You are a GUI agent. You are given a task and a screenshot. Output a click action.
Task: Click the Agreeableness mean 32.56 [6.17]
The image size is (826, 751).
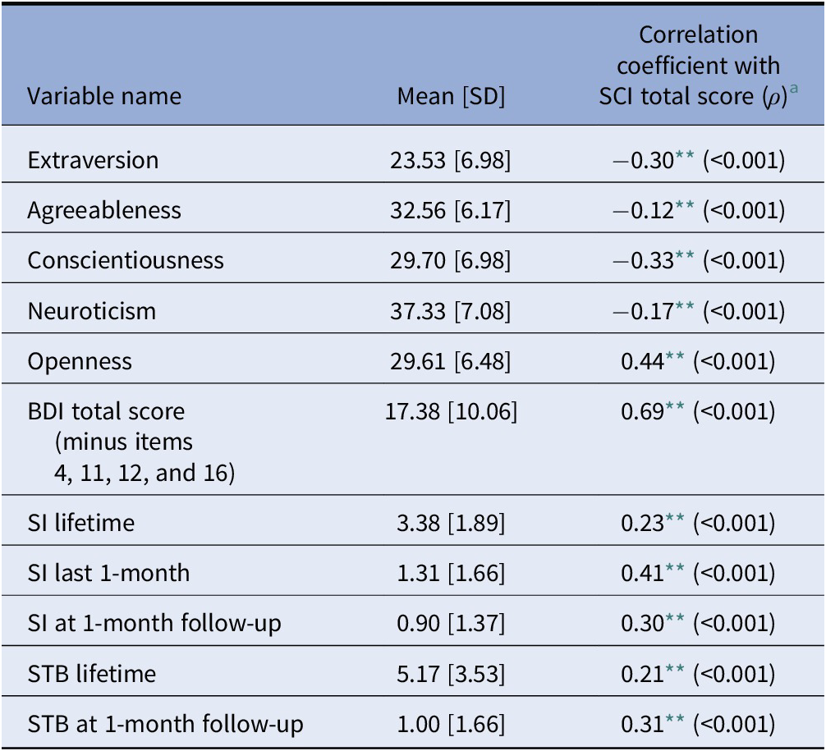click(451, 210)
